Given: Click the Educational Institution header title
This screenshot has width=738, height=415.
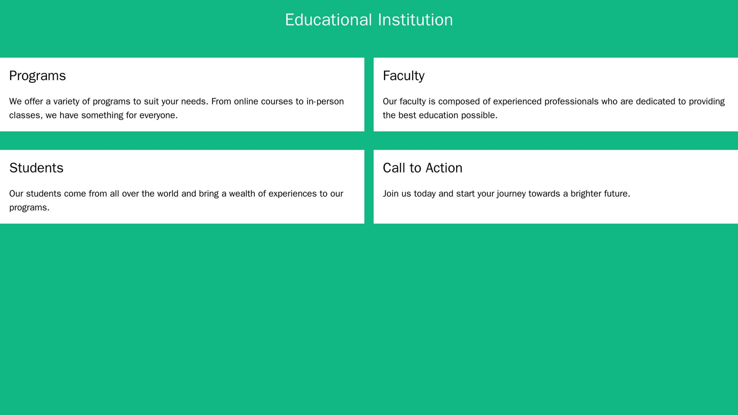Looking at the screenshot, I should (x=369, y=19).
